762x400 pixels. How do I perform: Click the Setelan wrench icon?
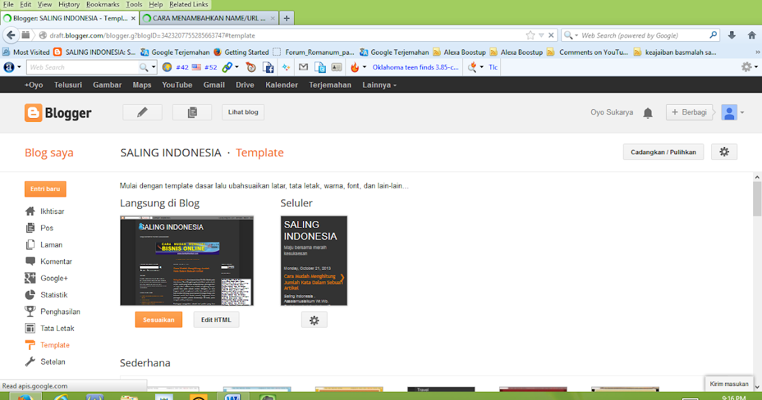pyautogui.click(x=30, y=362)
